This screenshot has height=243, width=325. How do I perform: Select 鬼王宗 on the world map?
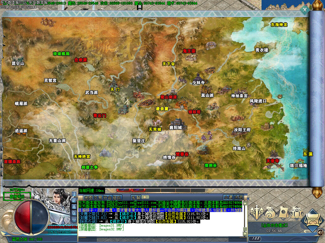coord(189,51)
